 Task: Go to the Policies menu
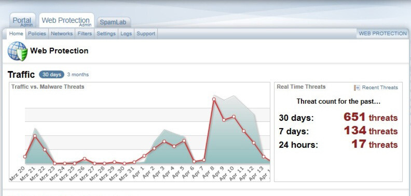37,34
